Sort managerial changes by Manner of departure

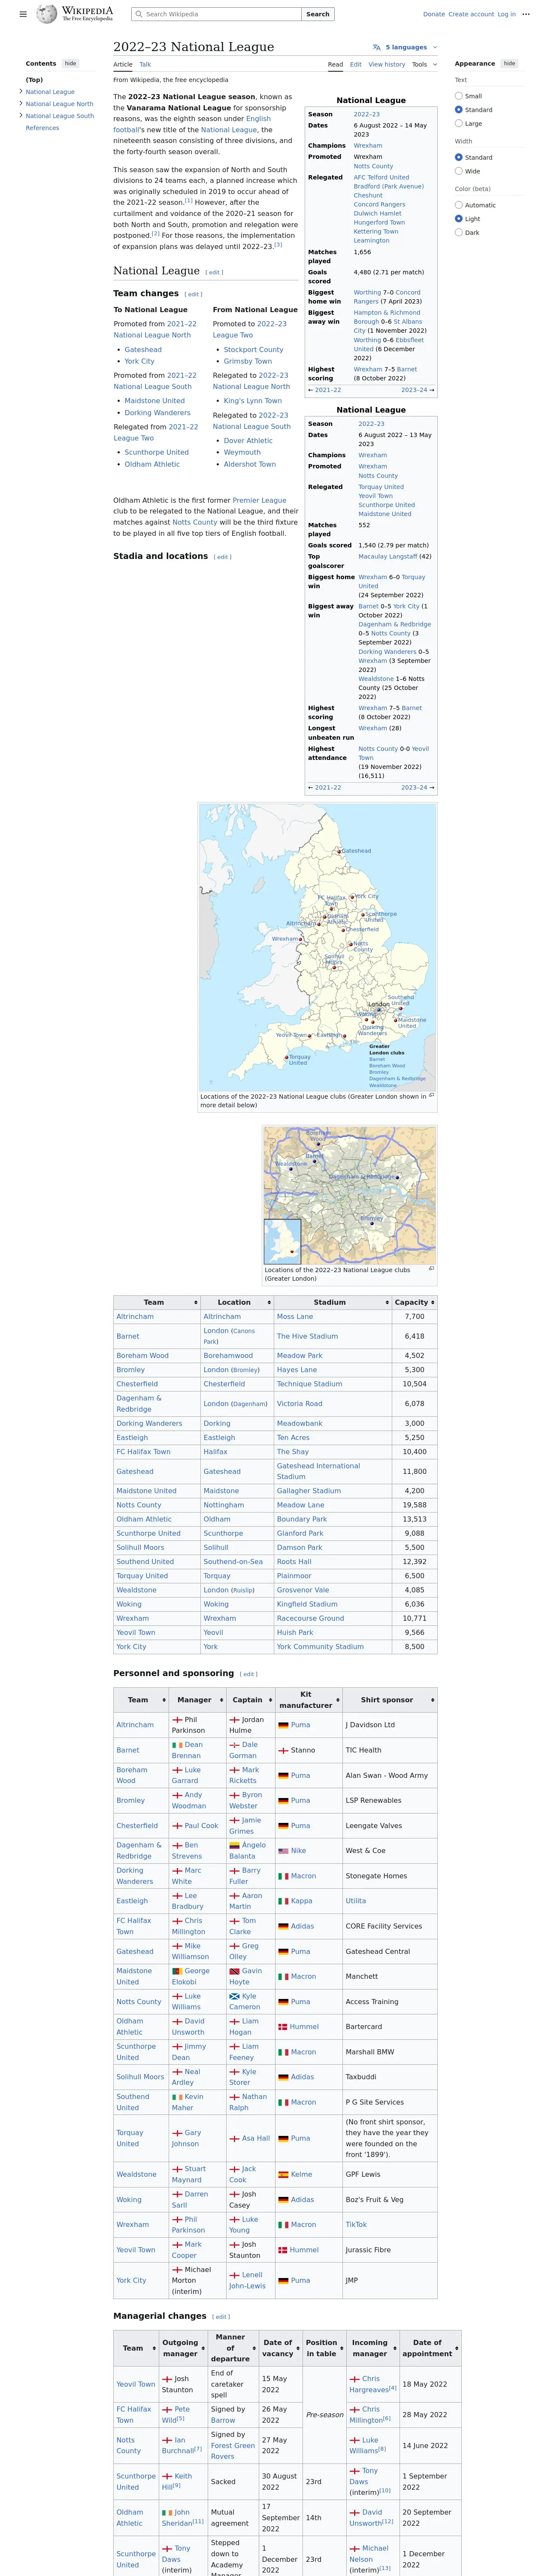click(233, 2347)
